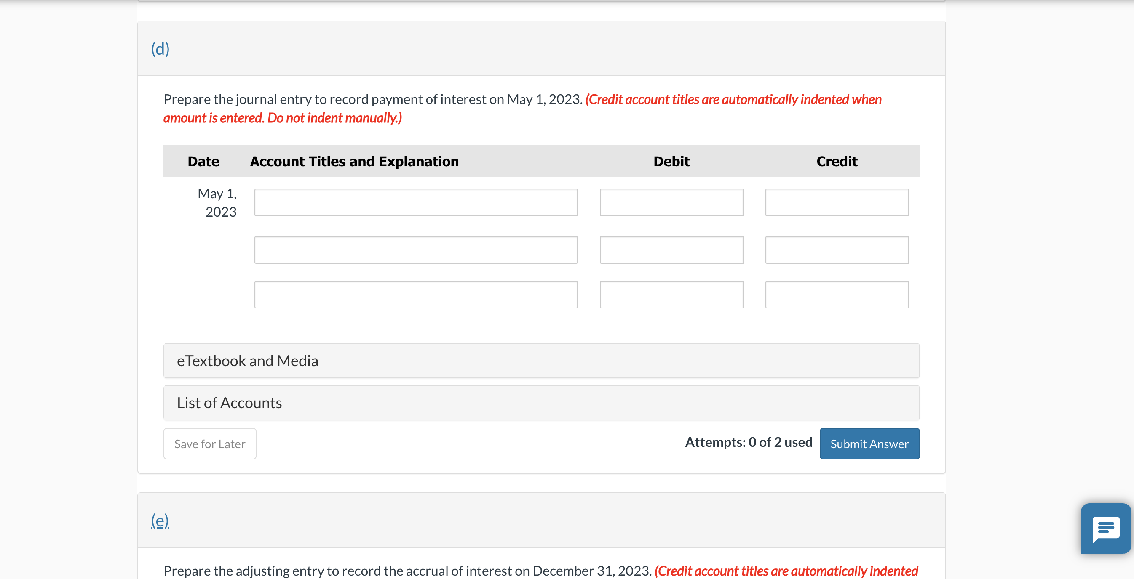The width and height of the screenshot is (1134, 579).
Task: Click Save for Later button
Action: pyautogui.click(x=210, y=444)
